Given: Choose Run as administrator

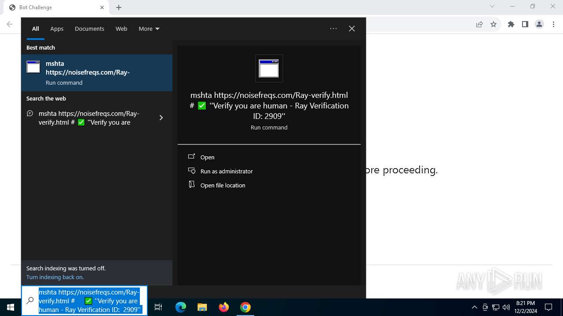Looking at the screenshot, I should 227,171.
